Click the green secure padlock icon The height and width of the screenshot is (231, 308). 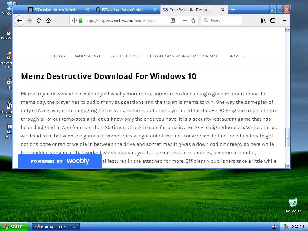(x=81, y=20)
